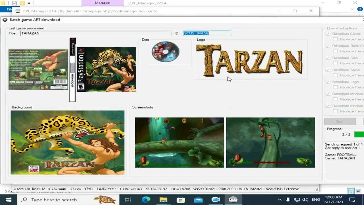Click the New Folder icon in Explorer's toolbar
Screen dimensions: 364x205
(22, 3)
